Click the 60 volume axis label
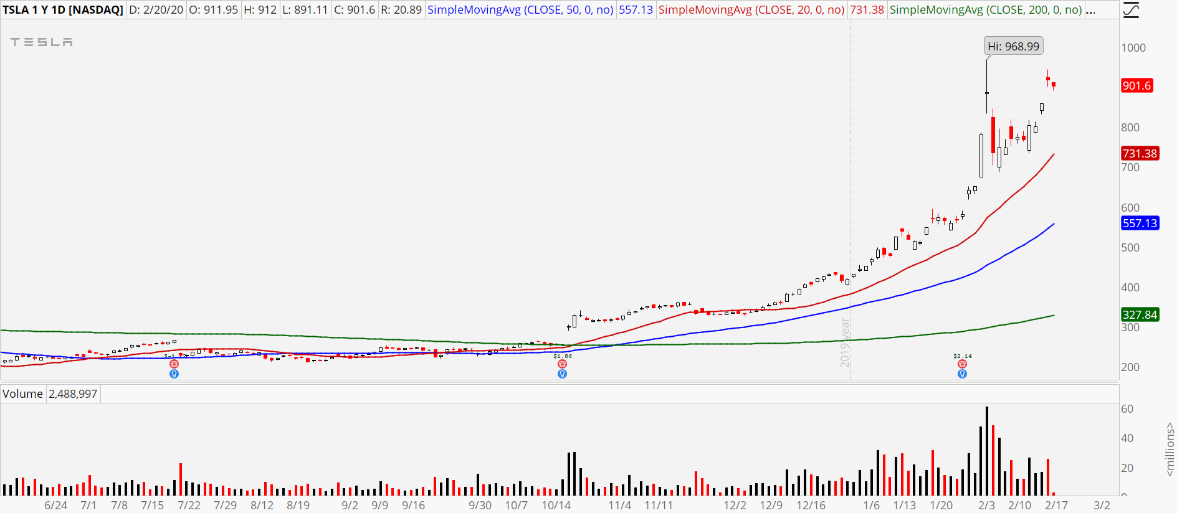The height and width of the screenshot is (513, 1177). [1127, 409]
